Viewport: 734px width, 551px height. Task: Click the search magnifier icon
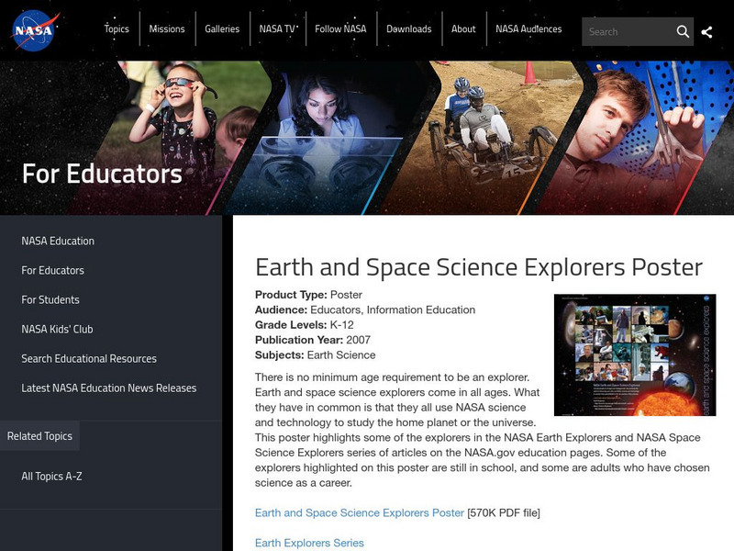683,32
